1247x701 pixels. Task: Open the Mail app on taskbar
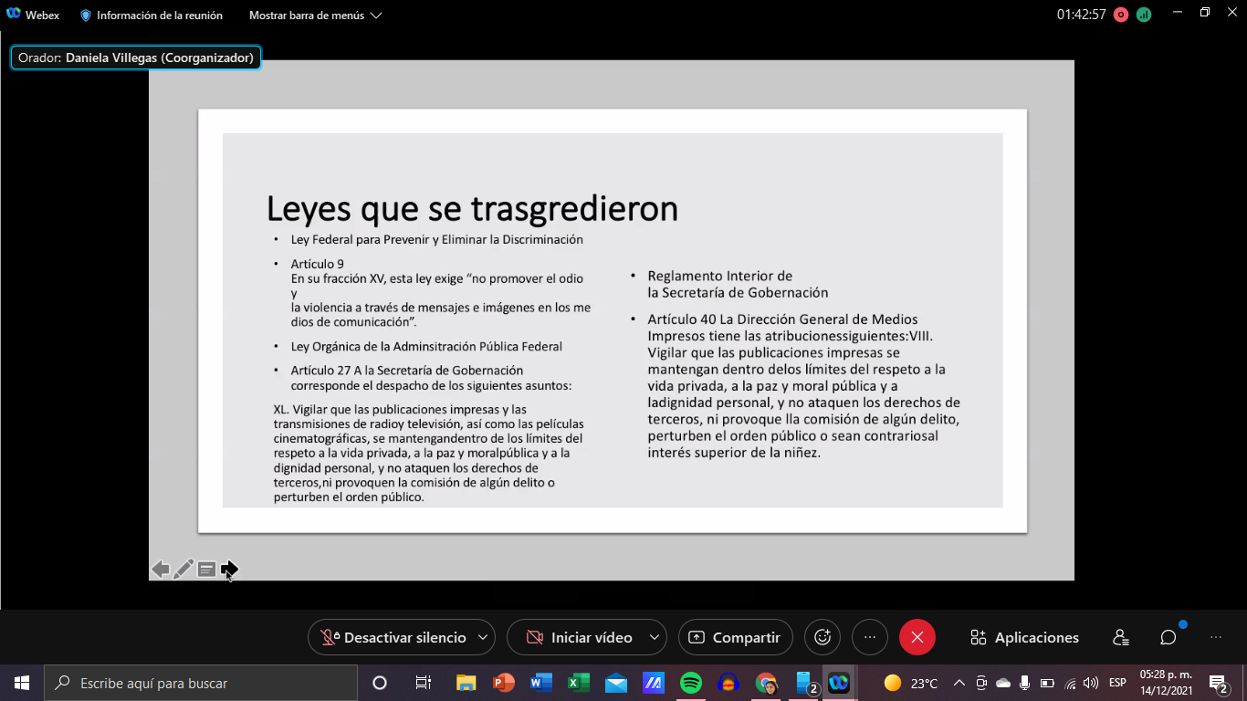[x=616, y=683]
